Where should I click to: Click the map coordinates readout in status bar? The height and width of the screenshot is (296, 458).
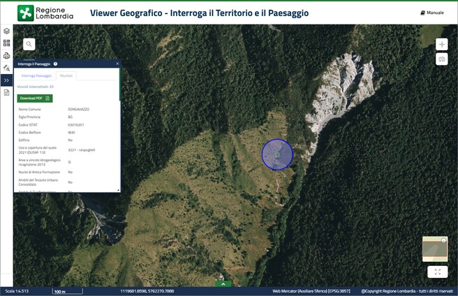[147, 291]
